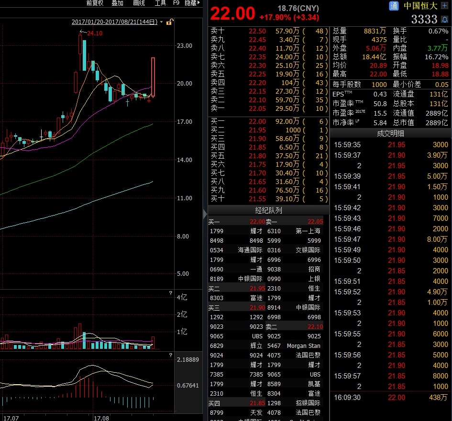Click the 均价 20.89 average price
The height and width of the screenshot is (421, 452).
click(x=378, y=65)
